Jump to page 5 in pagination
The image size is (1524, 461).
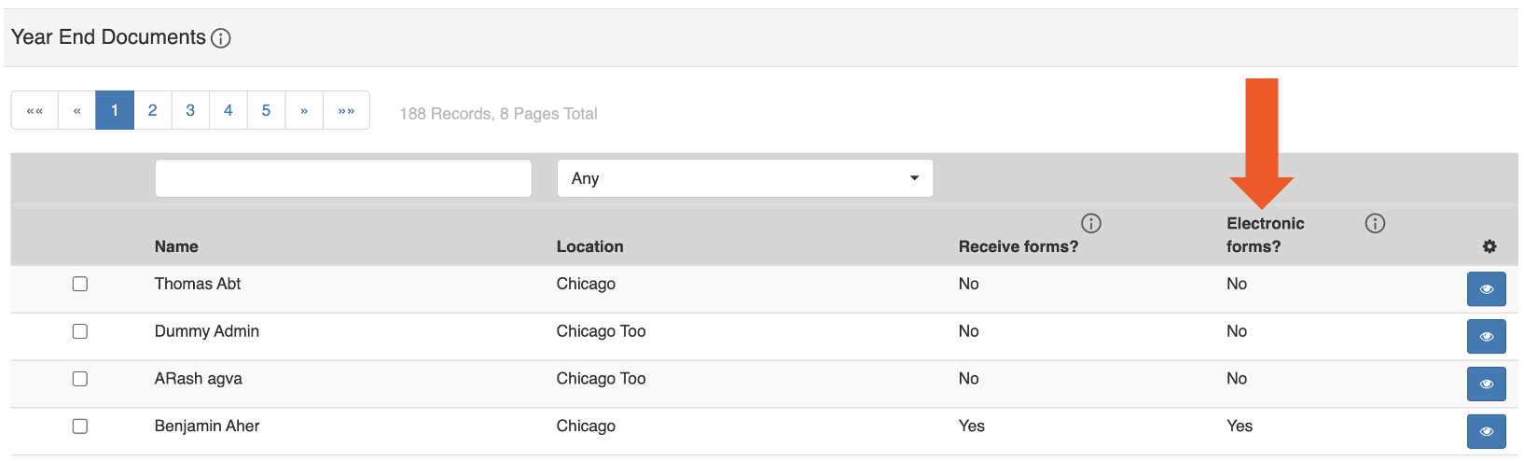click(266, 110)
